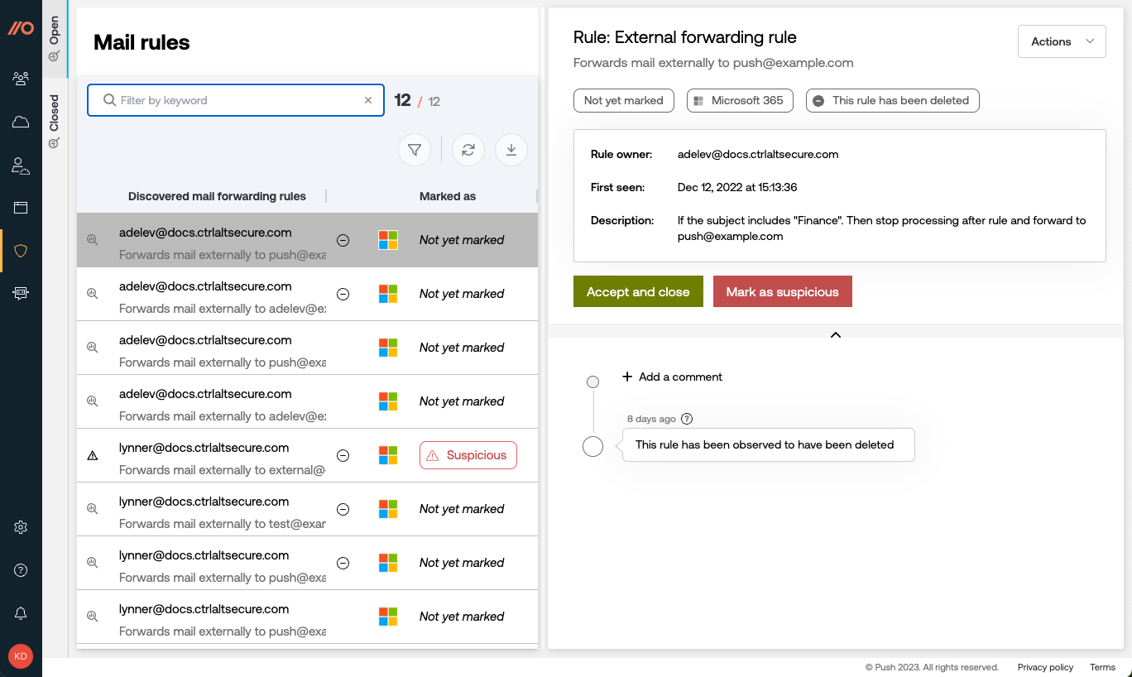1132x677 pixels.
Task: Click the Accept and close button
Action: pos(638,291)
